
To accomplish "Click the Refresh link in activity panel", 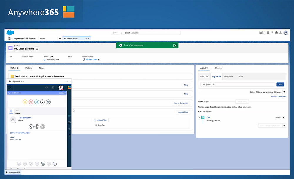I will coord(274,96).
